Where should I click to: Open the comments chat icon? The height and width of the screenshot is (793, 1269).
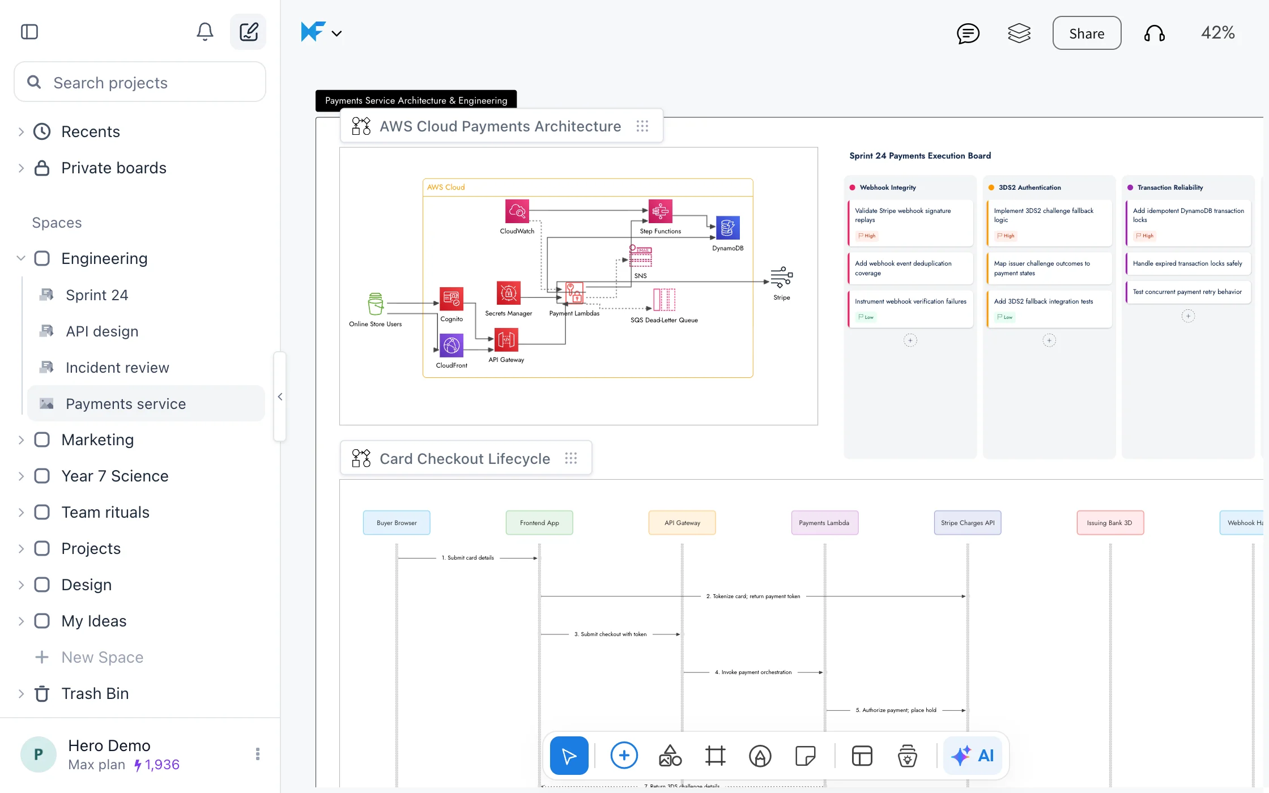968,33
